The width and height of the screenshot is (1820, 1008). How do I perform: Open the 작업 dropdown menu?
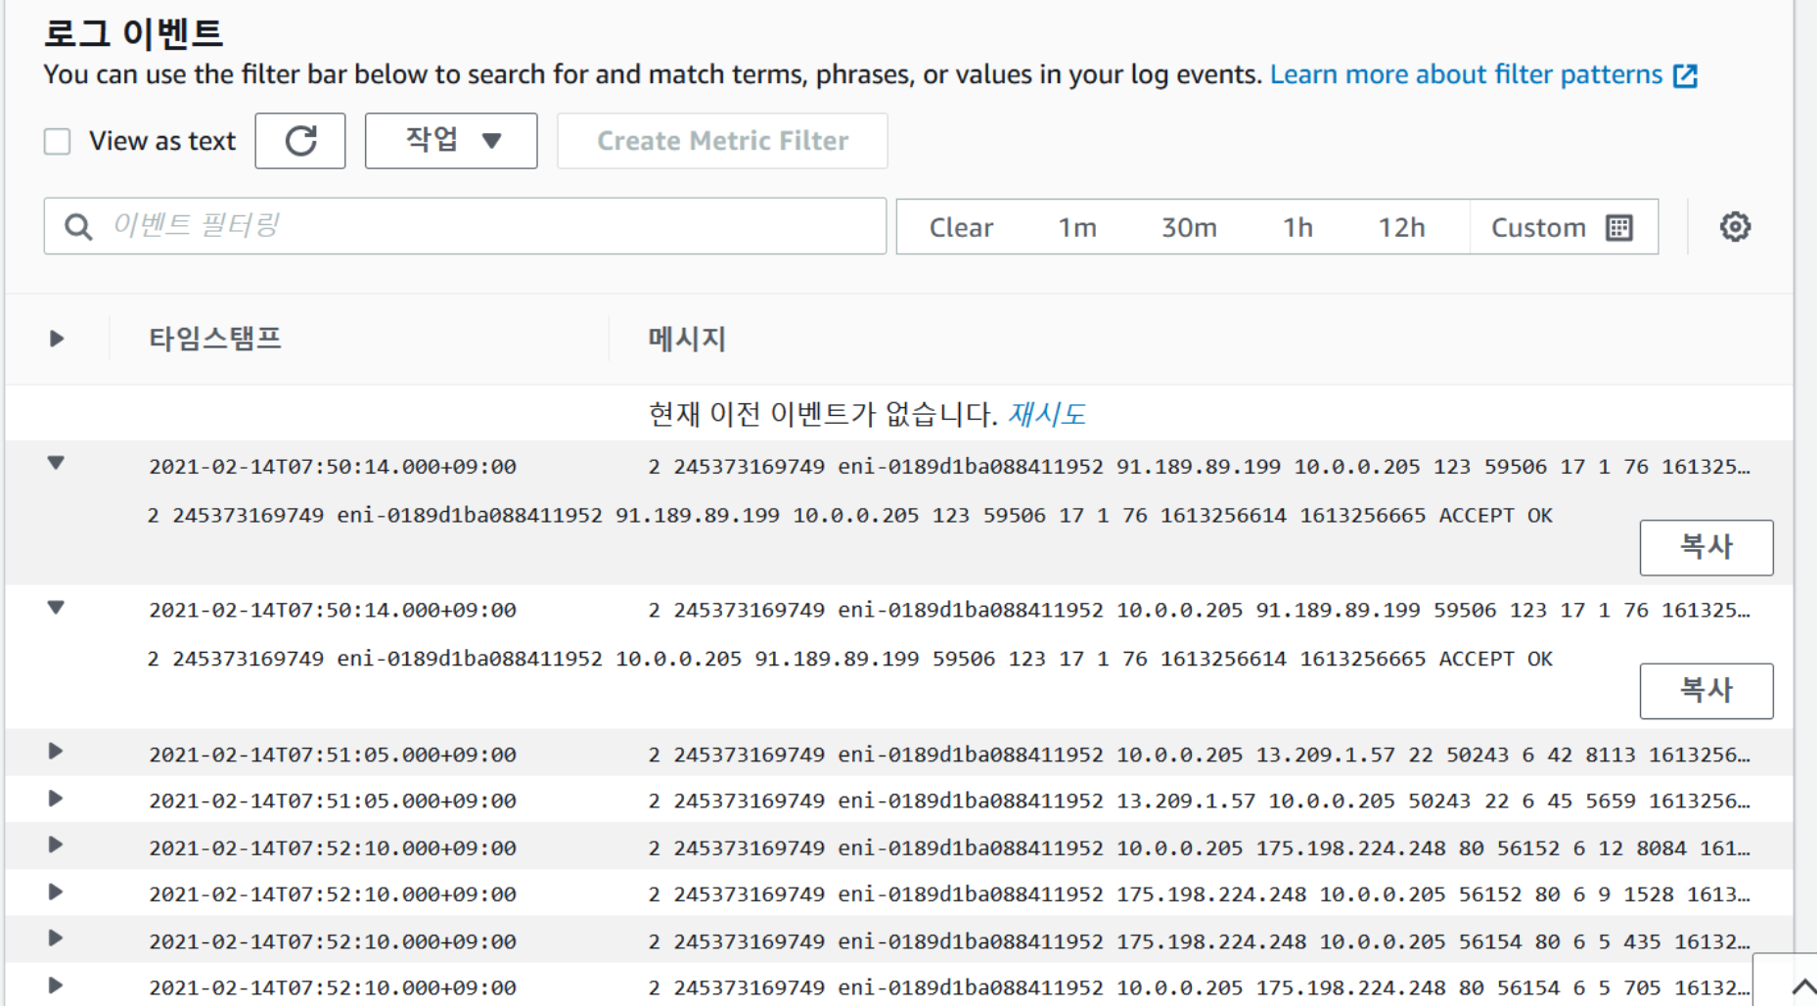click(451, 141)
